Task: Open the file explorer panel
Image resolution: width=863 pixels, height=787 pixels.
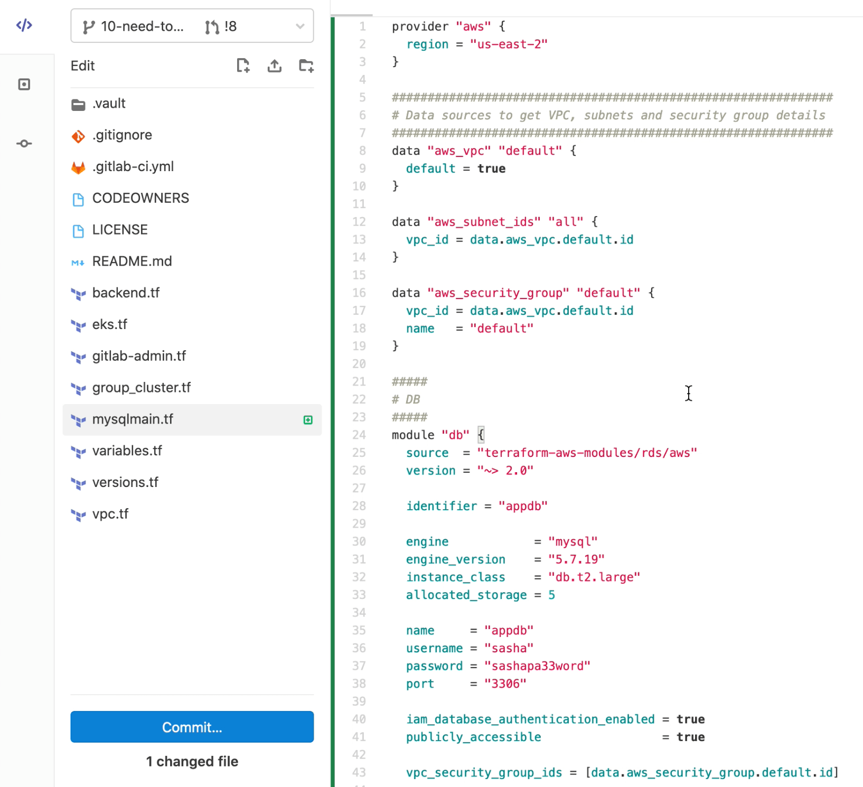Action: (24, 84)
